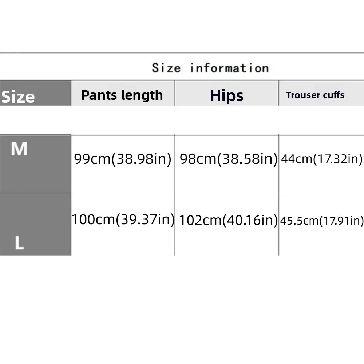
Task: Click the 38.98in pants length conversion
Action: [141, 159]
